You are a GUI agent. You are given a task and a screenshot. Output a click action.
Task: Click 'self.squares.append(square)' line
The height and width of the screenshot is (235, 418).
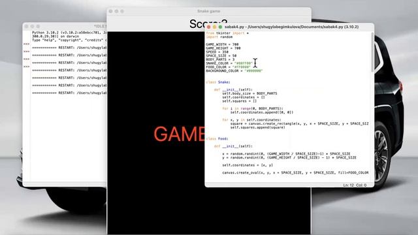pos(258,127)
